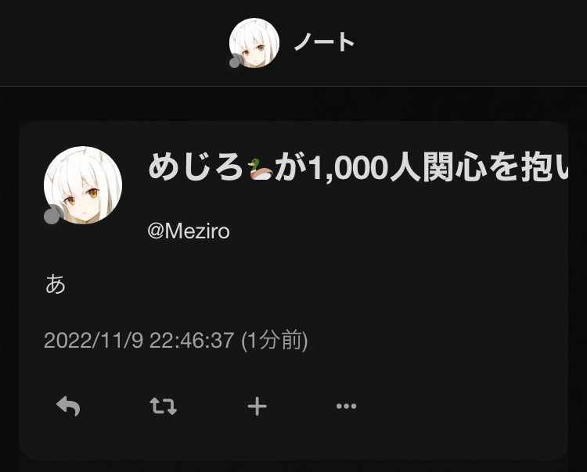Click the ノート page title in header
Screen dimensions: 587x472
coord(324,42)
